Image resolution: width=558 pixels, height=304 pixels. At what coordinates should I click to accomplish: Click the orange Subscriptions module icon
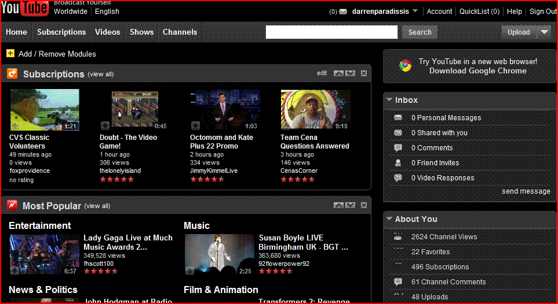click(12, 73)
